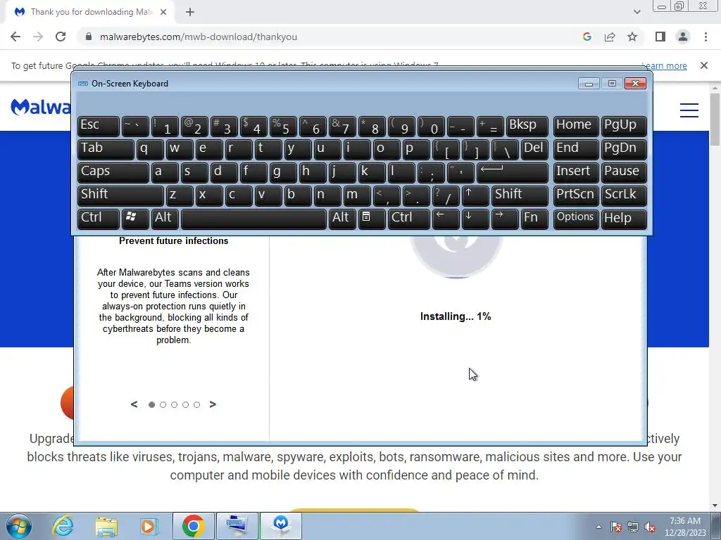Toggle the Fn key on keyboard
Viewport: 721px width, 540px height.
[534, 218]
